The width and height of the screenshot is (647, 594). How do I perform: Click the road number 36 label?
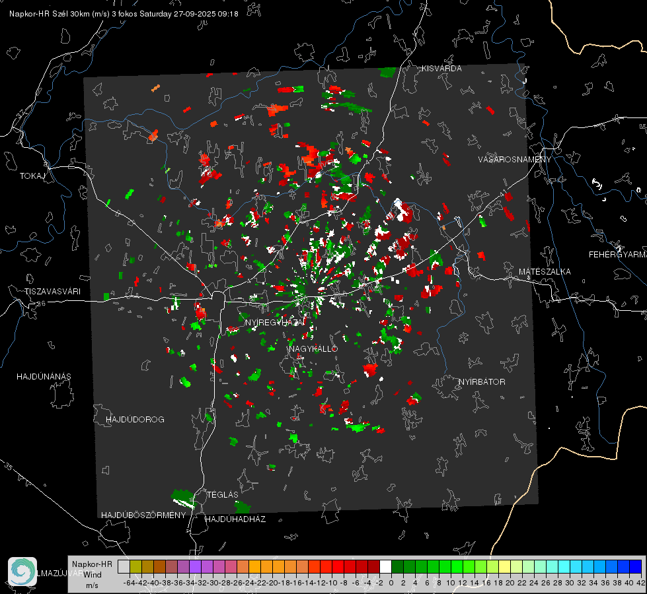pyautogui.click(x=41, y=304)
